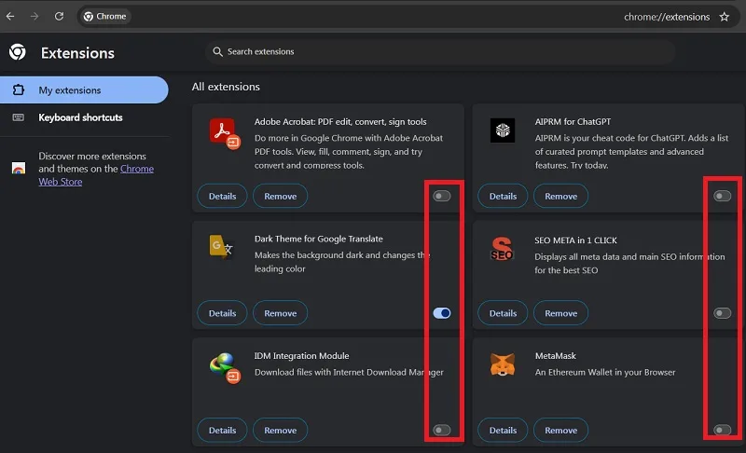Focus the Search extensions field
Image resolution: width=746 pixels, height=453 pixels.
coord(440,51)
